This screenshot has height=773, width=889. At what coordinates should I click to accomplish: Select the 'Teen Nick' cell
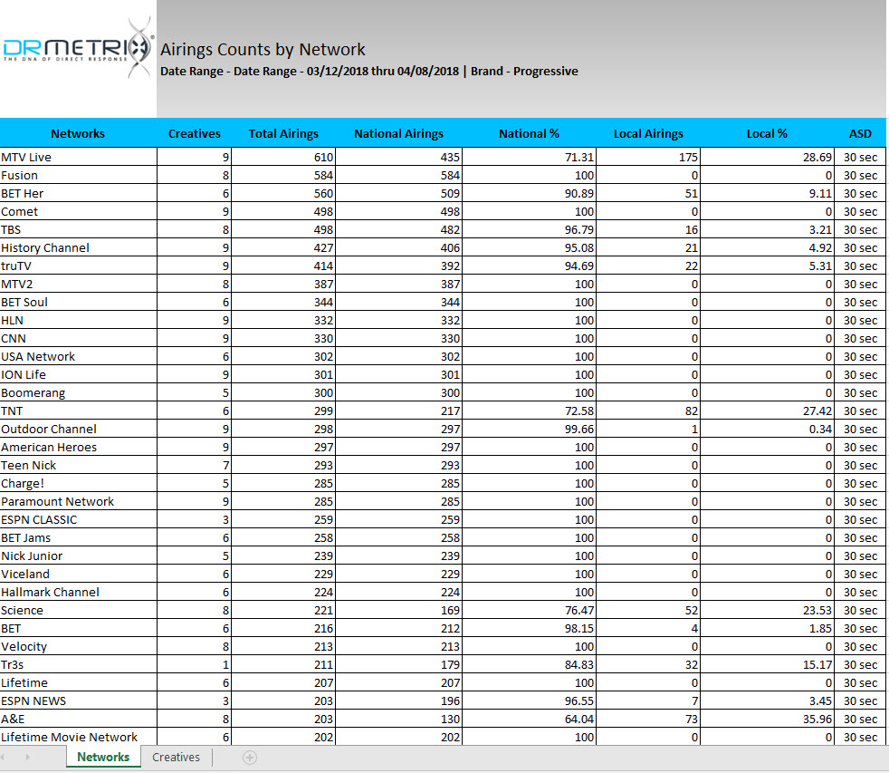pos(78,466)
